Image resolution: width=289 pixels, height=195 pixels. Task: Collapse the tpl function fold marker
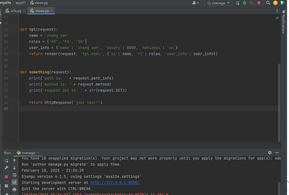pyautogui.click(x=19, y=29)
